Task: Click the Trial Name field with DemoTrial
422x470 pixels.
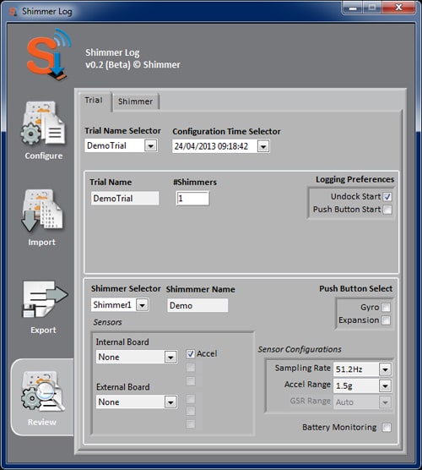Action: pos(125,199)
